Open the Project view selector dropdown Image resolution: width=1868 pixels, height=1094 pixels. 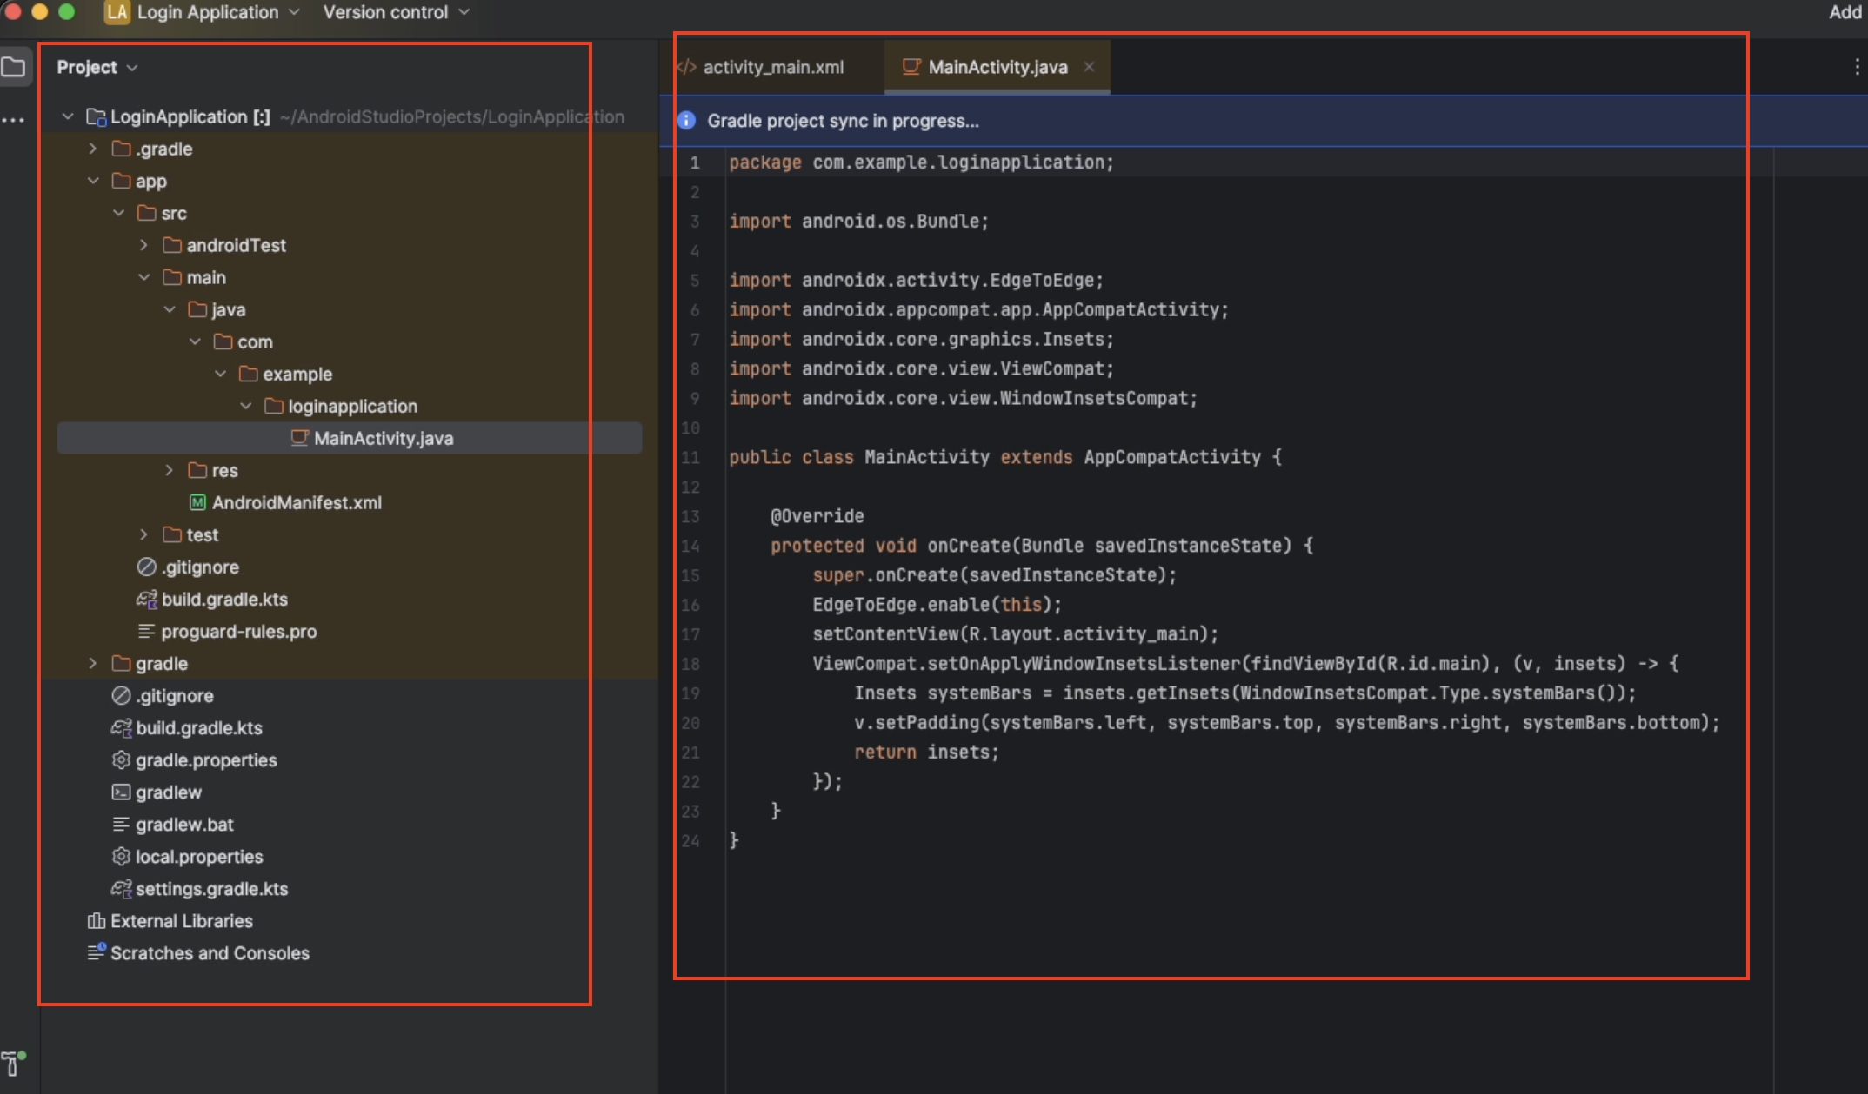tap(97, 67)
